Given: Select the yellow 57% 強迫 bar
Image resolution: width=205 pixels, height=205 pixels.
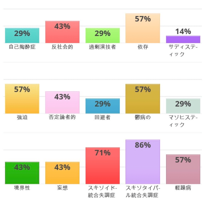Looking at the screenshot, I should 22,99.
